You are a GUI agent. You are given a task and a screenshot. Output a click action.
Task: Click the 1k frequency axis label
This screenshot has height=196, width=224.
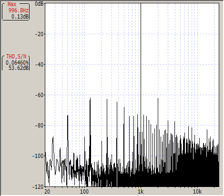point(141,192)
